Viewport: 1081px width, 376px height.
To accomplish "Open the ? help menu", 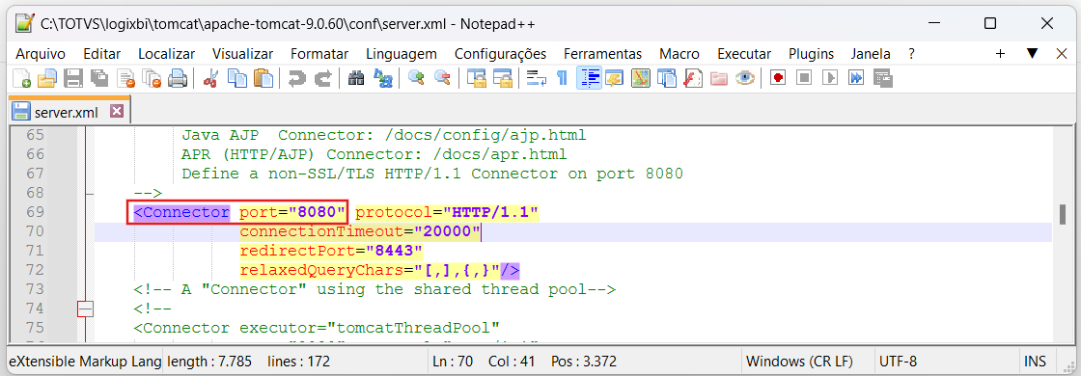I will [x=911, y=54].
